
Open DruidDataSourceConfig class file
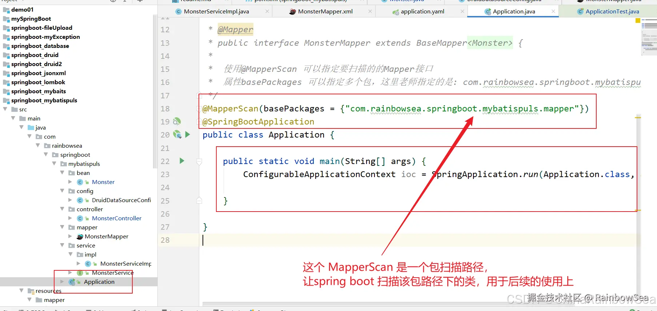point(121,200)
